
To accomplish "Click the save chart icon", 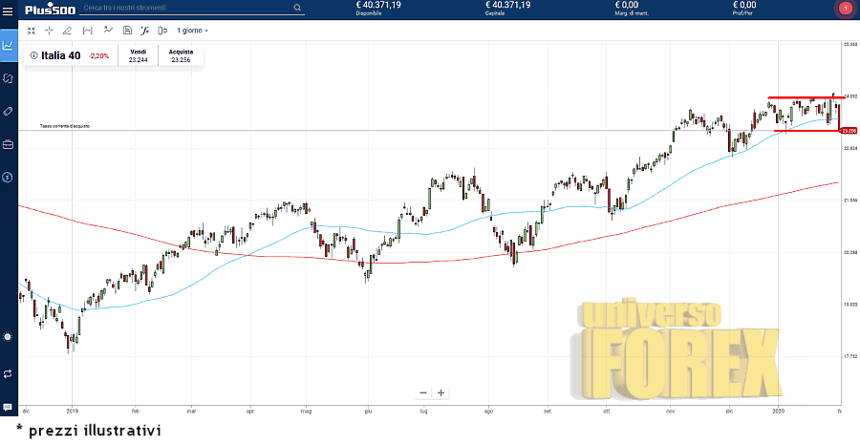I will [127, 31].
